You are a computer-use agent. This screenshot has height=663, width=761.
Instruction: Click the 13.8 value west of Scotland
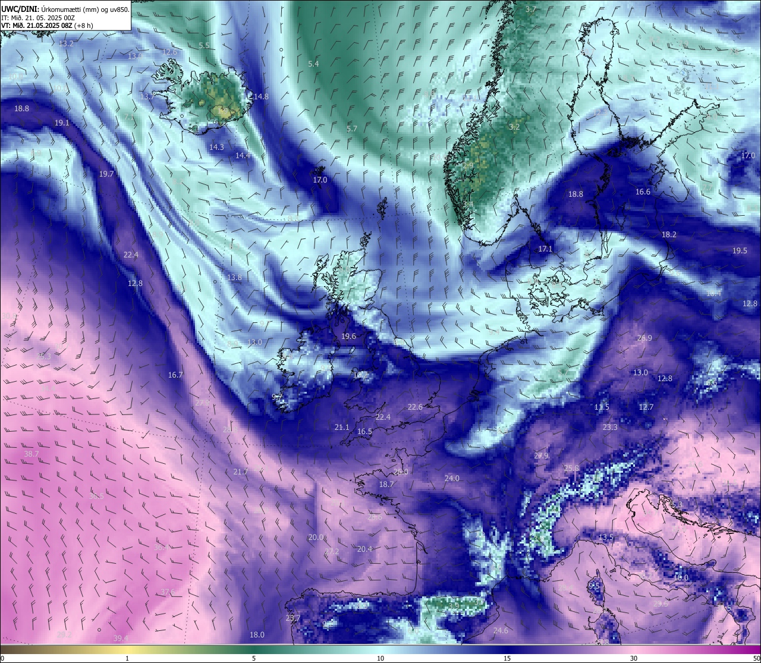click(234, 278)
